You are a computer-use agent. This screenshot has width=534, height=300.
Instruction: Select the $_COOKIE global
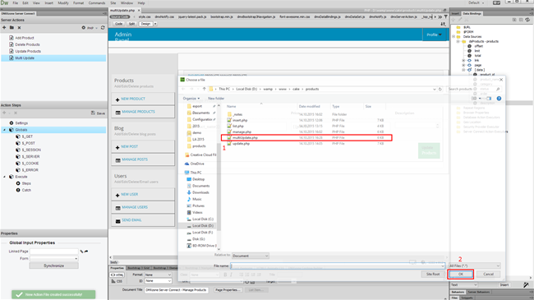click(x=30, y=164)
